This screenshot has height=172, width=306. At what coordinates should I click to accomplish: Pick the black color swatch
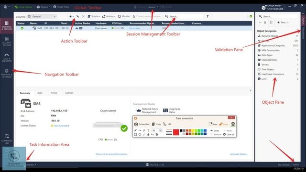tap(181, 130)
